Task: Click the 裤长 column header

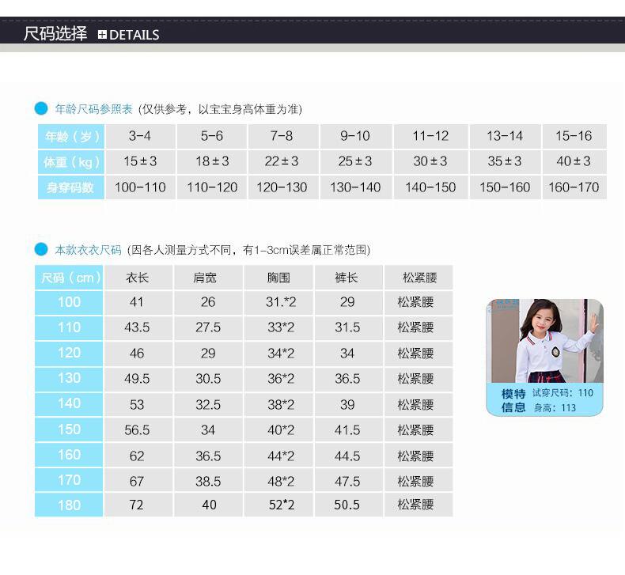Action: (x=347, y=278)
